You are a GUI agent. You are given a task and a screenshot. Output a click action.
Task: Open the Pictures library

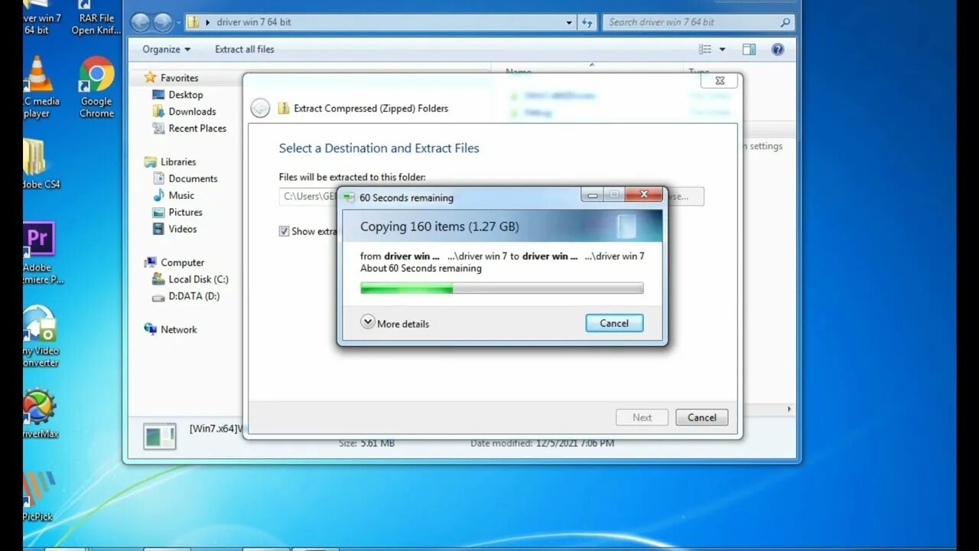(x=185, y=212)
